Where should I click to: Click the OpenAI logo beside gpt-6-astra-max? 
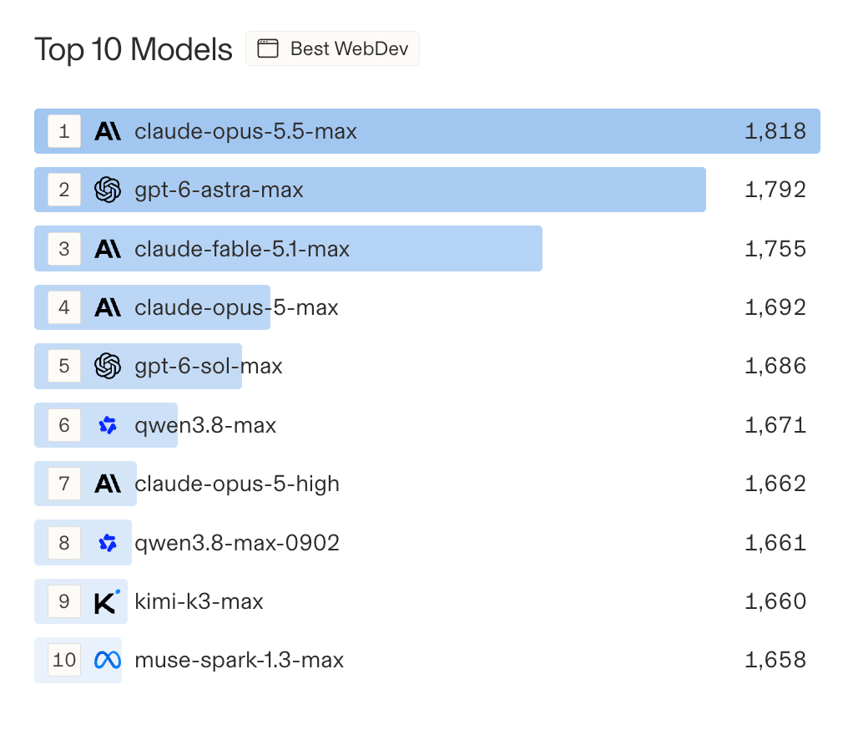[x=108, y=190]
